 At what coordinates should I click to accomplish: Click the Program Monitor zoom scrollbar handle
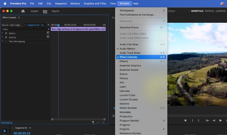click(113, 116)
